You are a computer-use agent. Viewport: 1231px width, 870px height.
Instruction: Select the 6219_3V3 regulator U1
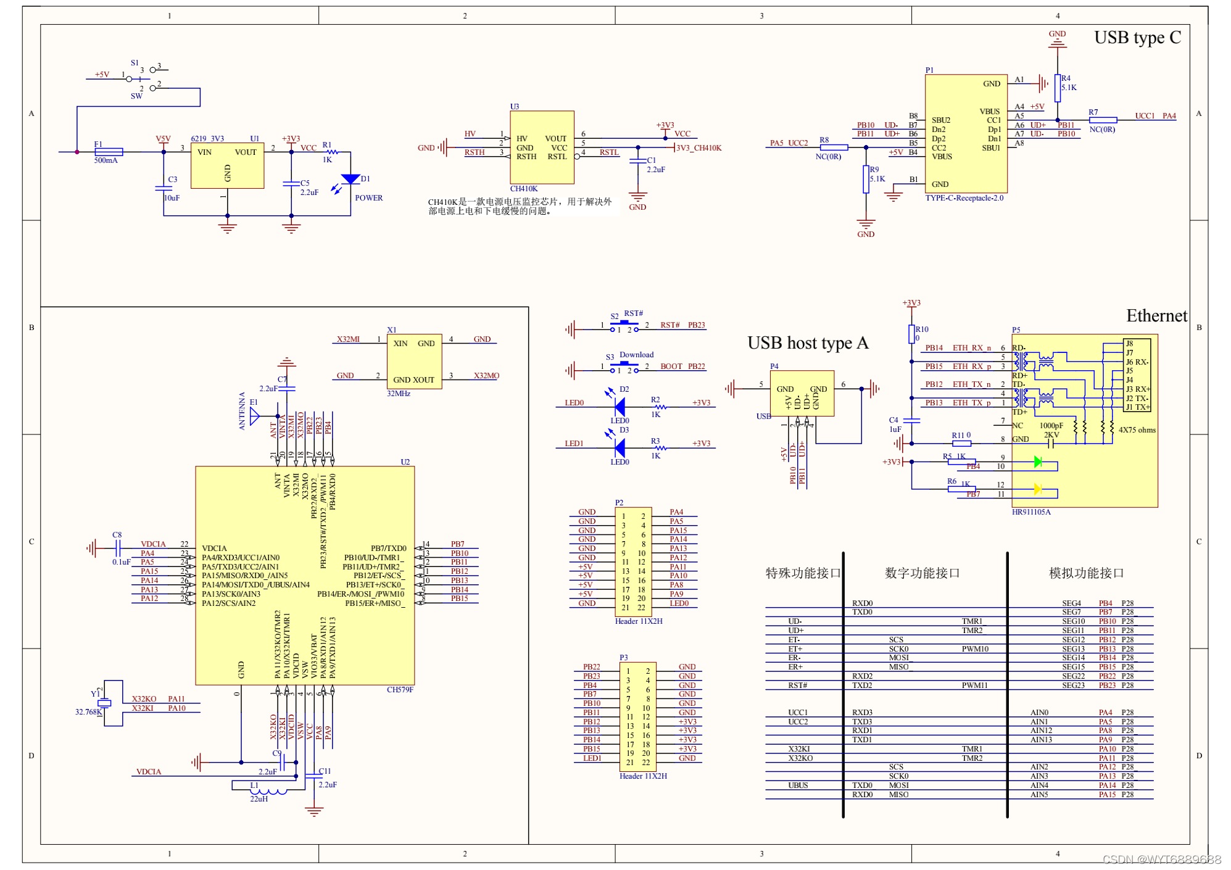tap(227, 165)
